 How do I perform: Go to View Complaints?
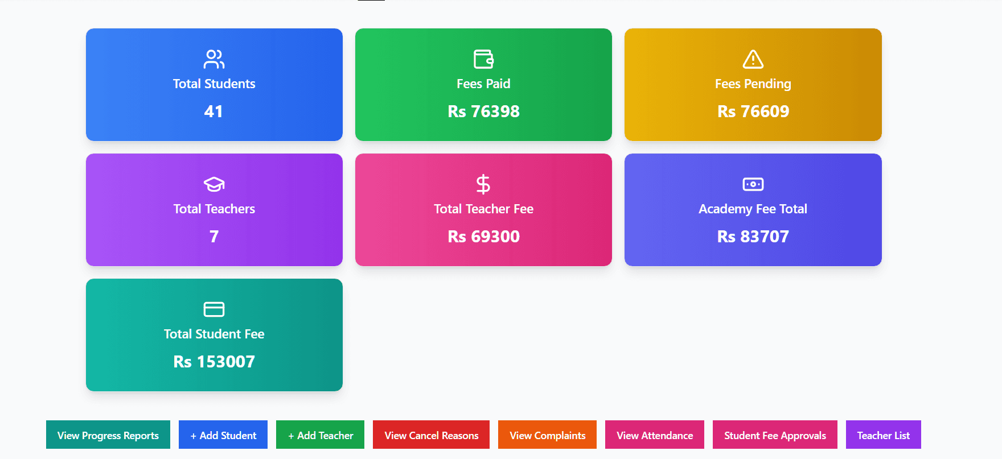547,435
